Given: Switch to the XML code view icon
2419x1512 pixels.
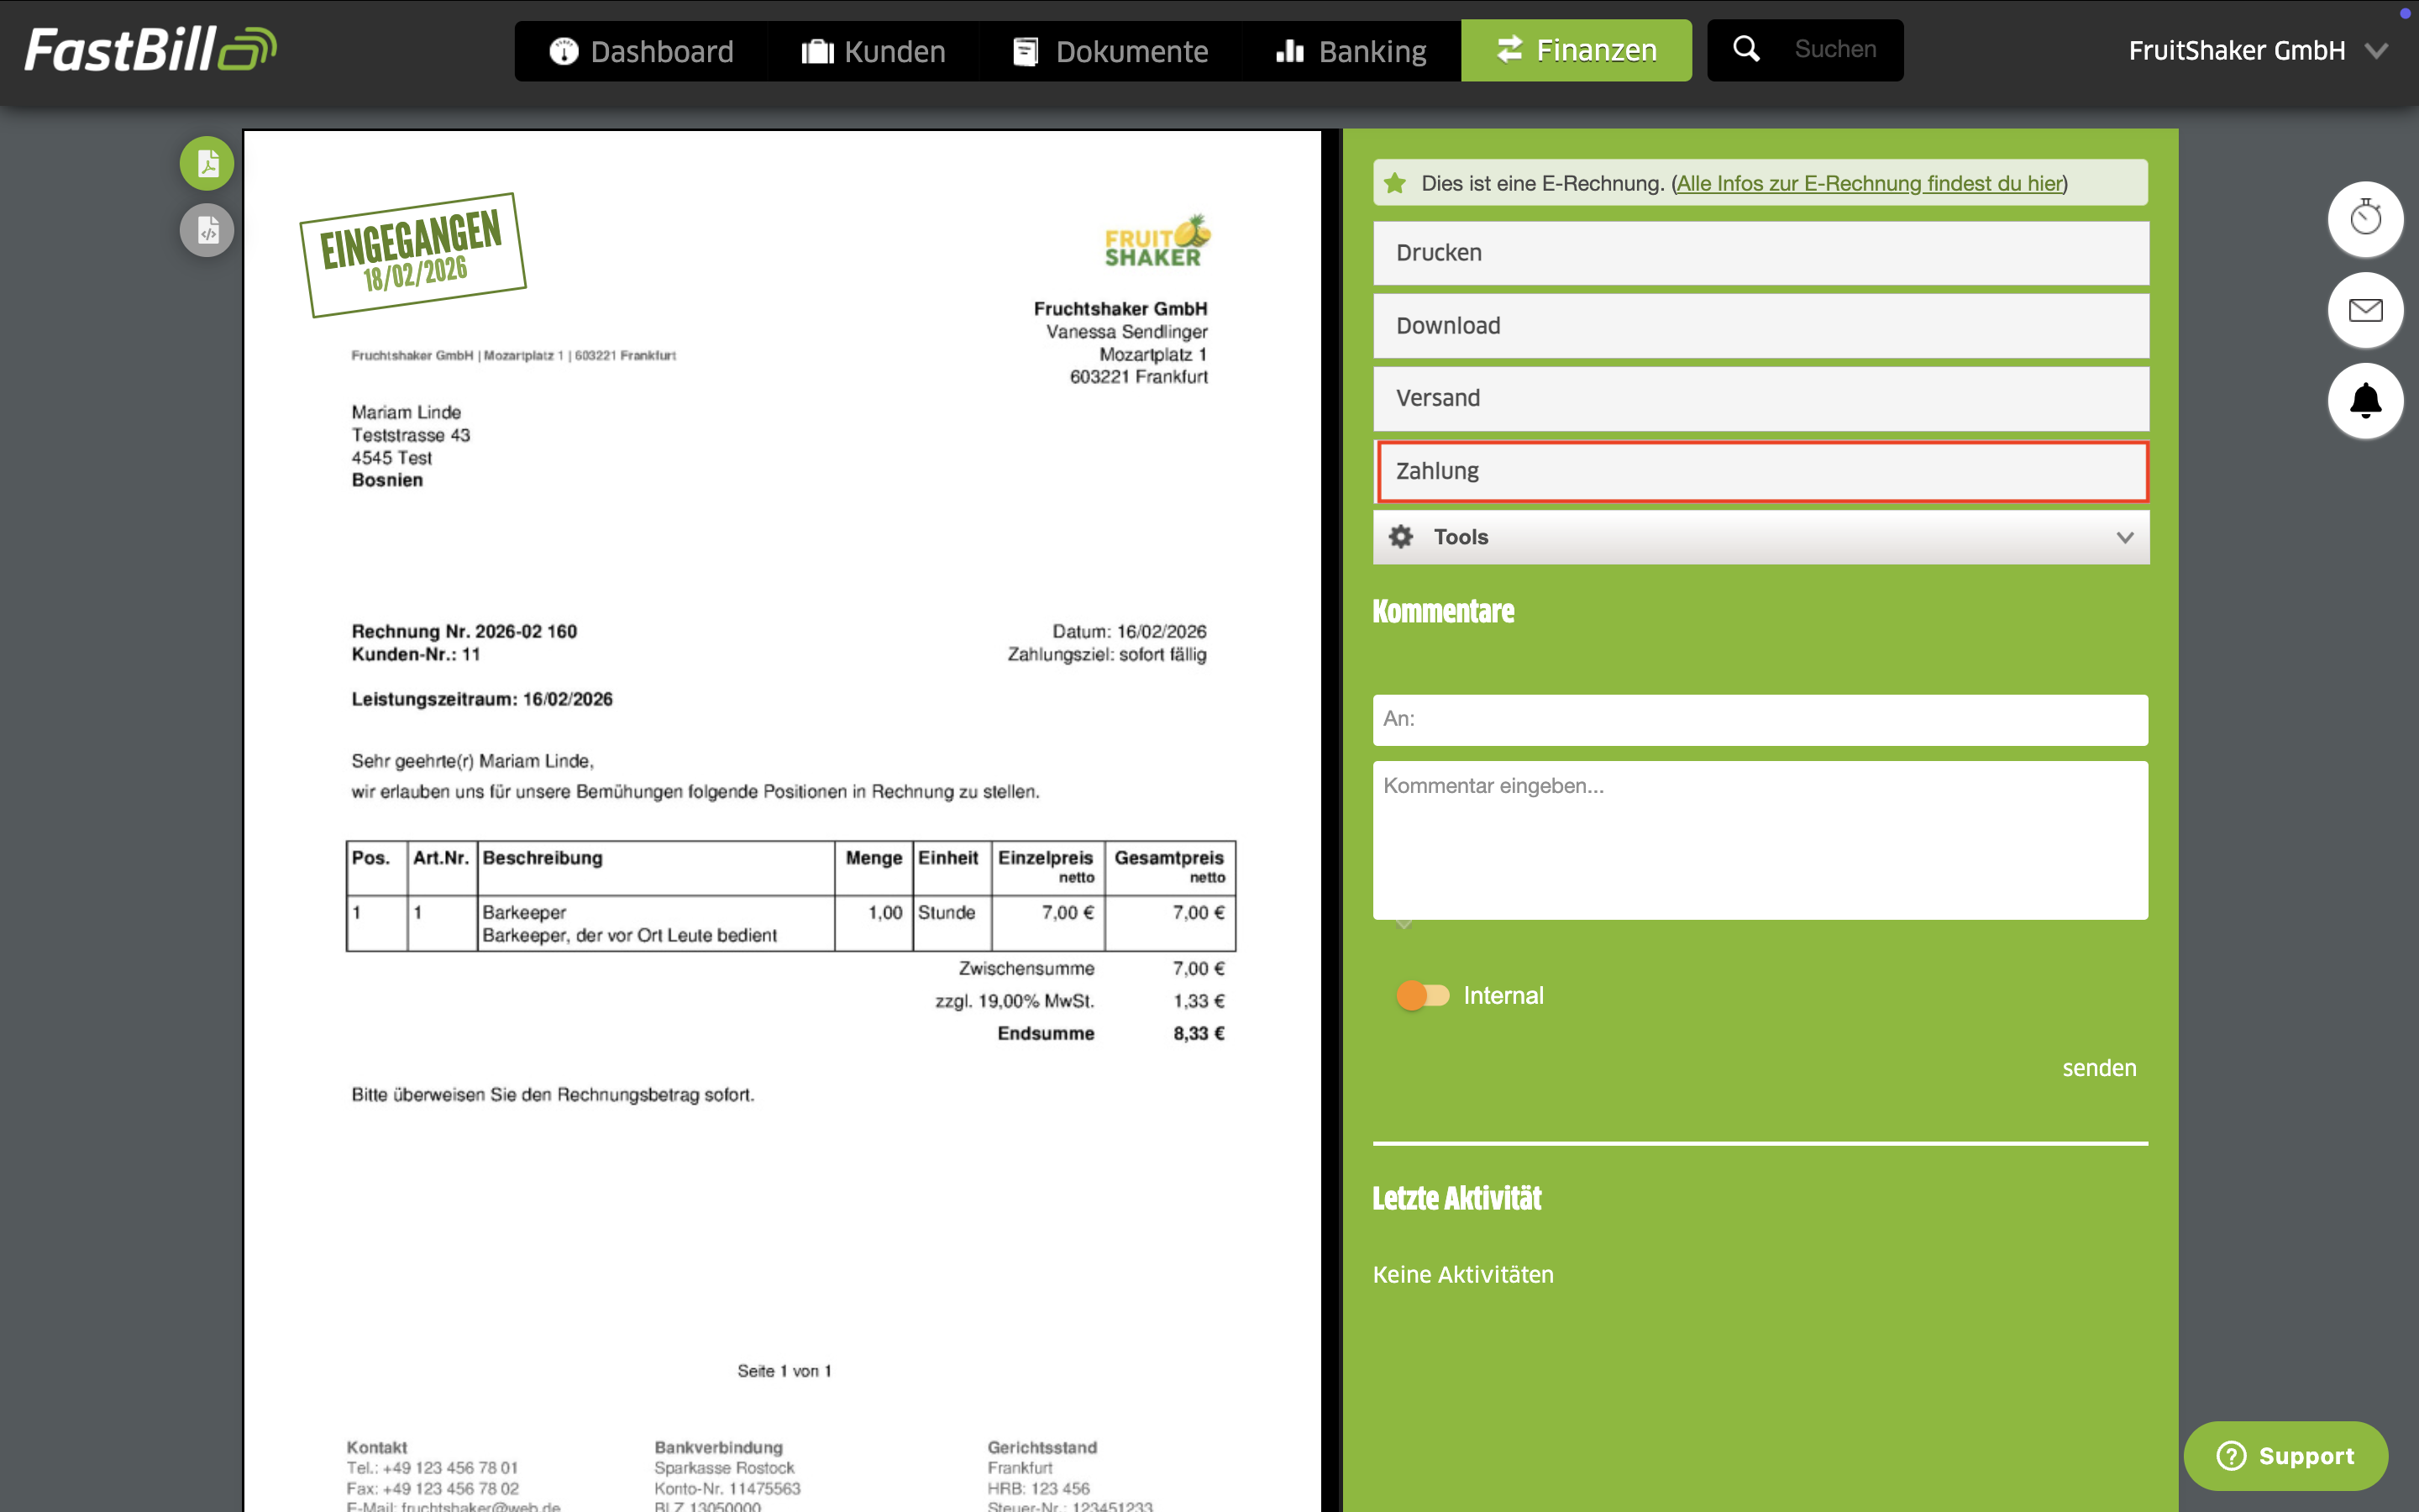Looking at the screenshot, I should (207, 231).
